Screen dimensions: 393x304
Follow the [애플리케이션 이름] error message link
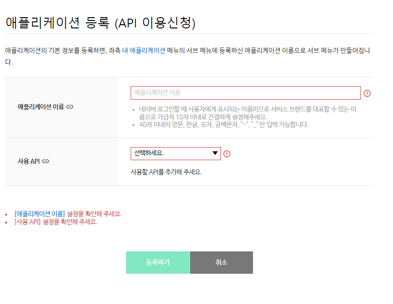(40, 214)
